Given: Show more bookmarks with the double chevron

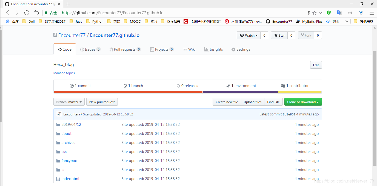Looking at the screenshot, I should pyautogui.click(x=346, y=21).
